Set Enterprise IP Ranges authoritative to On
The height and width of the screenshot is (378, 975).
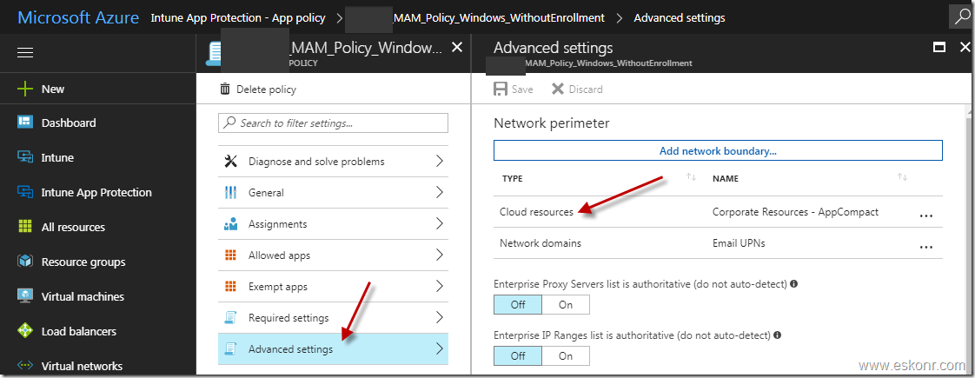pos(566,355)
